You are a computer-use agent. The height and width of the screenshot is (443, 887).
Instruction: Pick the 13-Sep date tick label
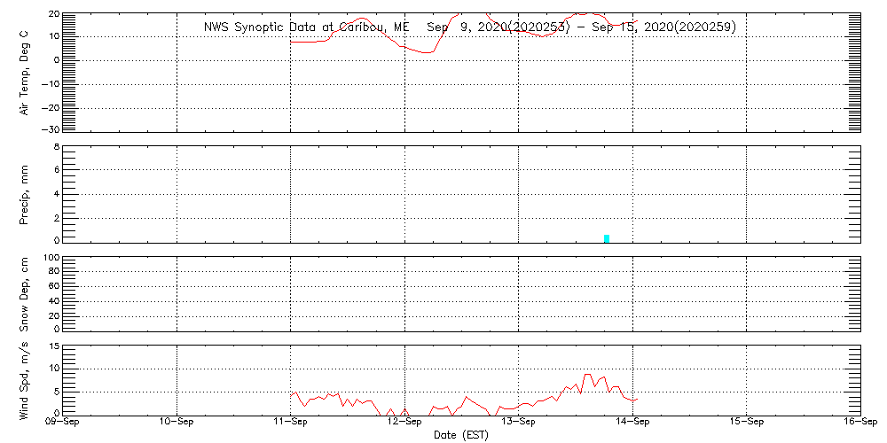pyautogui.click(x=518, y=423)
